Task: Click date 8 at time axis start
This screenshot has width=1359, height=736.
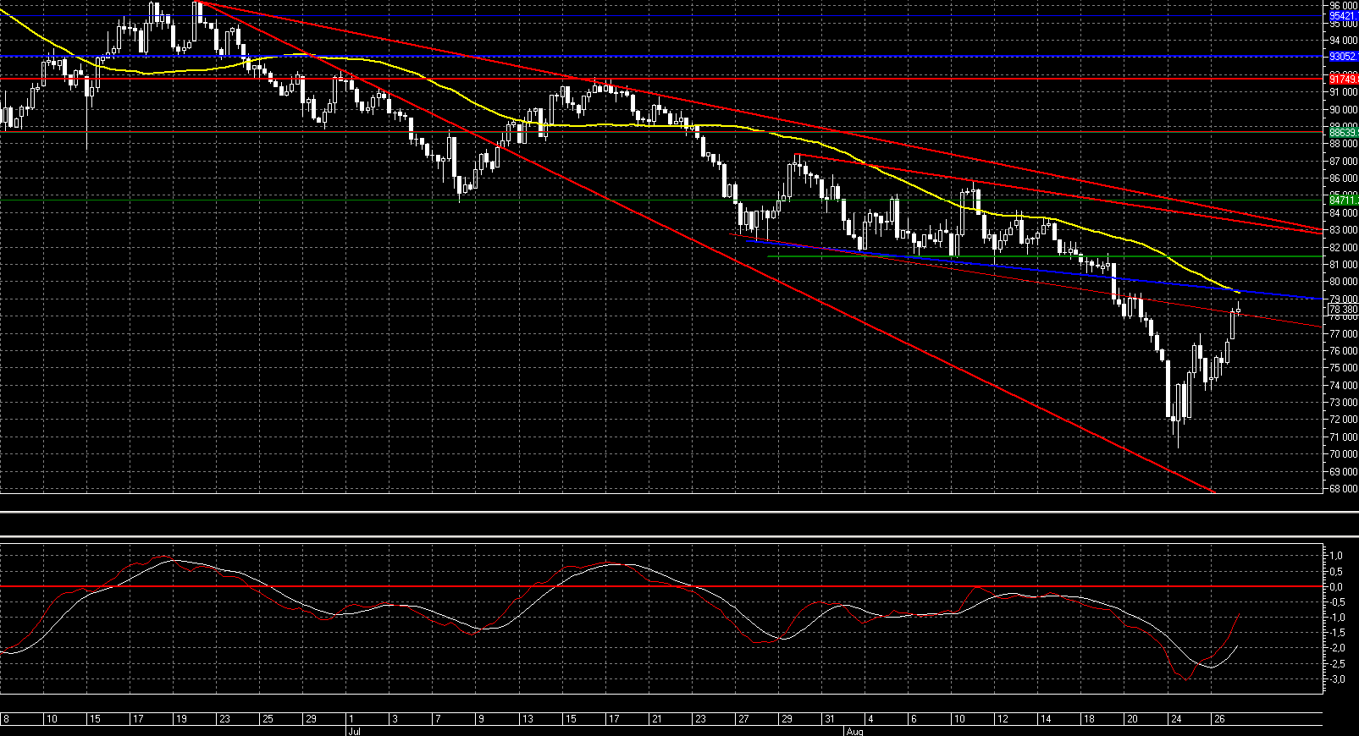Action: [x=7, y=719]
